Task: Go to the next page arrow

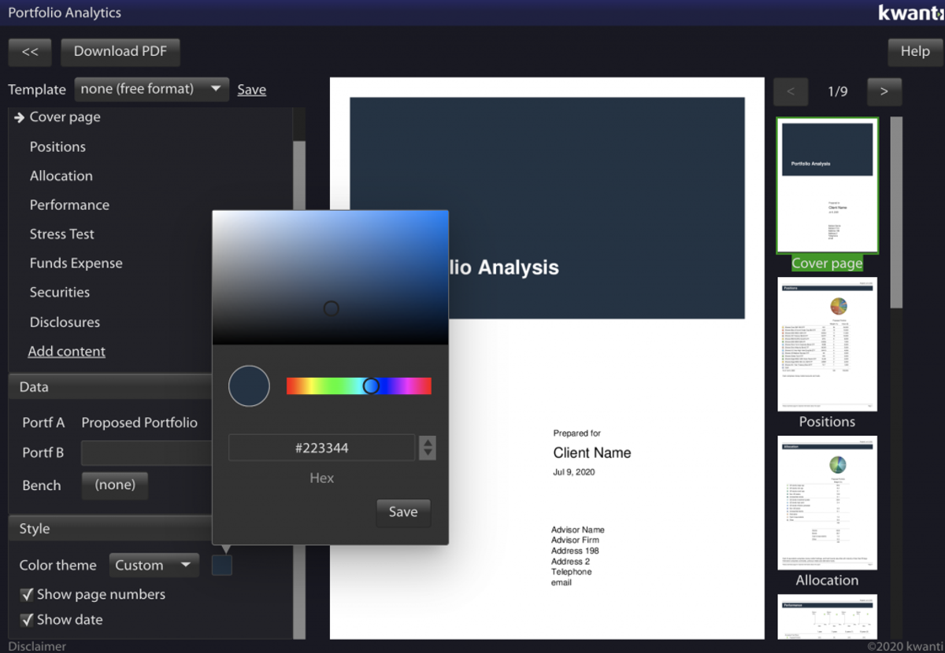Action: click(884, 92)
